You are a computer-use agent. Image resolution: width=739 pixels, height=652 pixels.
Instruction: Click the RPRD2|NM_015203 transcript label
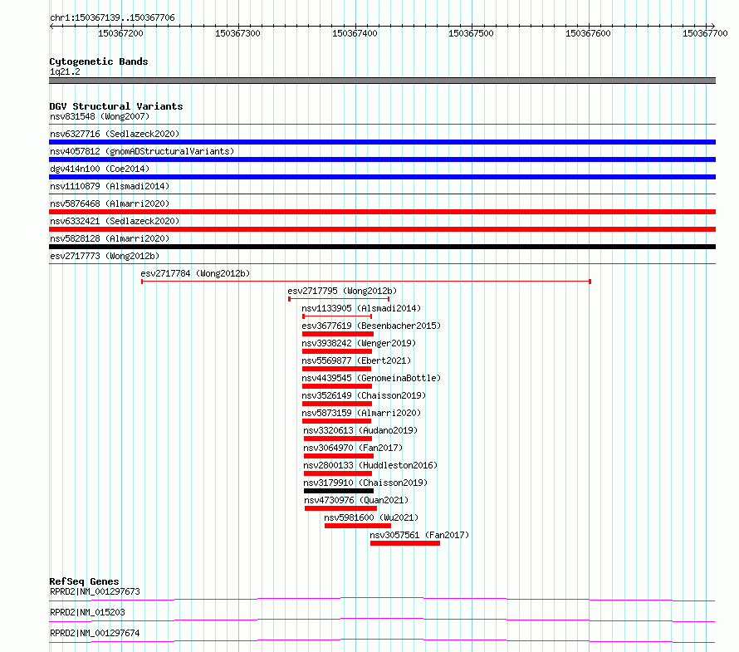tap(87, 612)
